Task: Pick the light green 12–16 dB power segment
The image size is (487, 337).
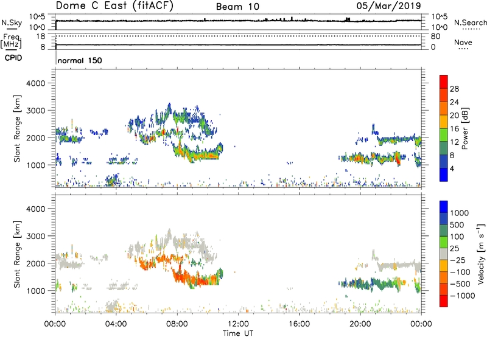Action: coord(444,135)
